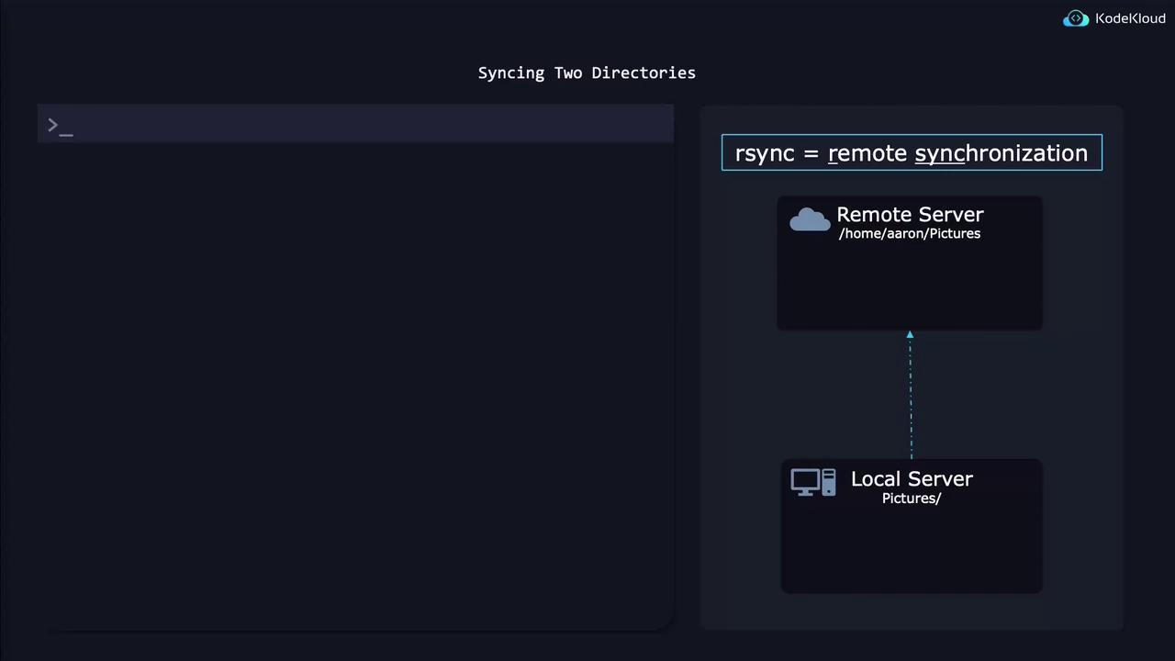
Task: Click the word "synchronization" in the definition
Action: point(1001,153)
